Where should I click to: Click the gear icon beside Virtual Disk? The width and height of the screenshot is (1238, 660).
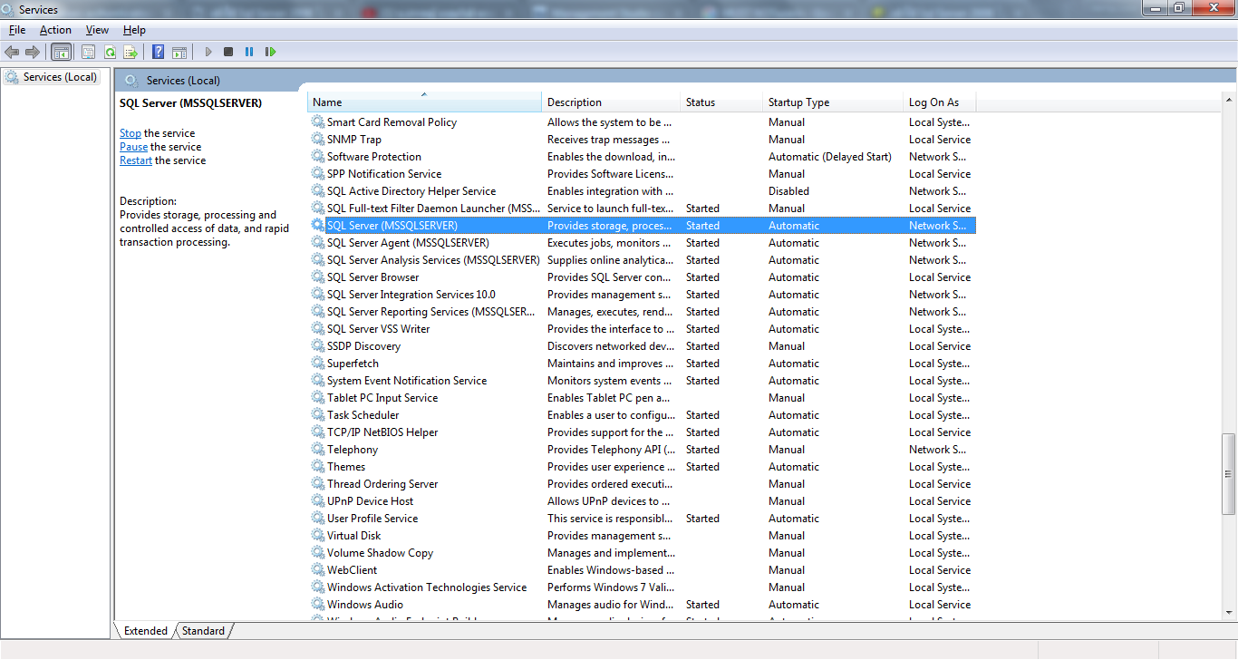[x=317, y=535]
